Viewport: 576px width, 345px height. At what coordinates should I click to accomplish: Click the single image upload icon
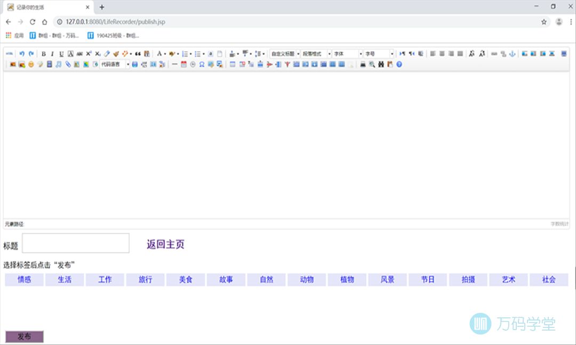pyautogui.click(x=13, y=64)
